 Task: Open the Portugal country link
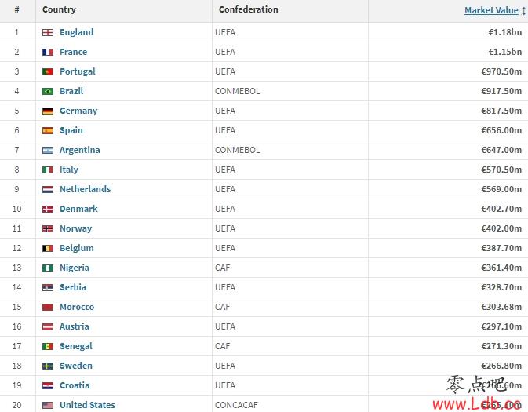pyautogui.click(x=78, y=71)
